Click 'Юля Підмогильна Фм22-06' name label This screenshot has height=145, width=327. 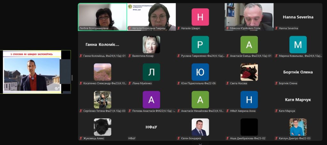(x=198, y=83)
